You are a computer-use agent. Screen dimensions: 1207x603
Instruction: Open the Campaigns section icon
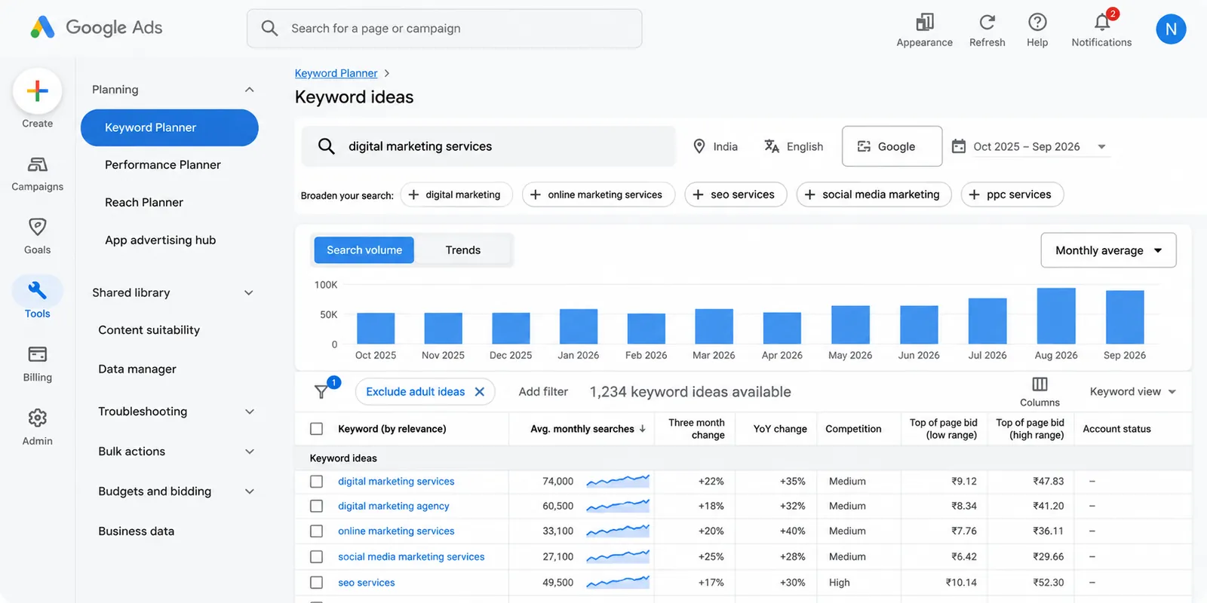[x=37, y=164]
